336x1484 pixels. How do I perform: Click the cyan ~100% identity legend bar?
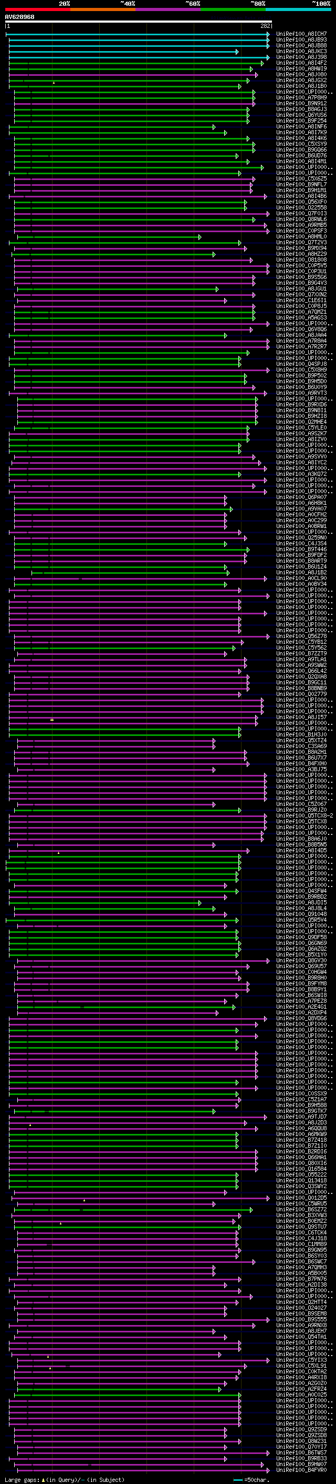click(299, 9)
